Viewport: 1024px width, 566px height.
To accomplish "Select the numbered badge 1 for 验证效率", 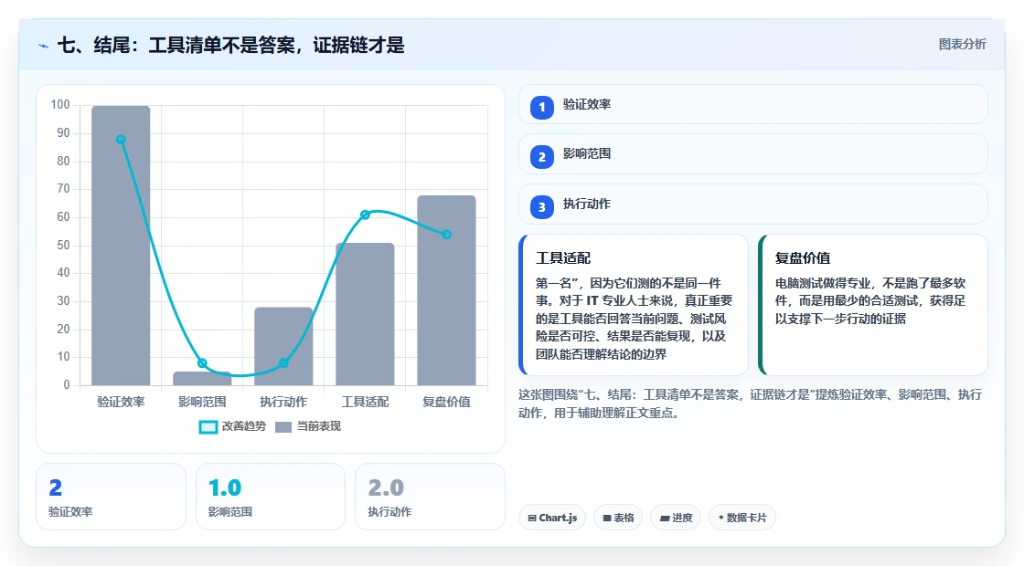I will pyautogui.click(x=541, y=107).
